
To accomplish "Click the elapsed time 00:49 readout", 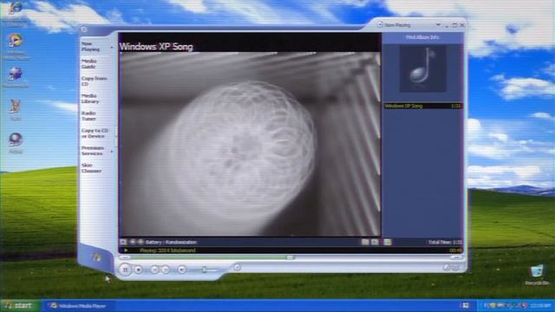I will pos(455,250).
